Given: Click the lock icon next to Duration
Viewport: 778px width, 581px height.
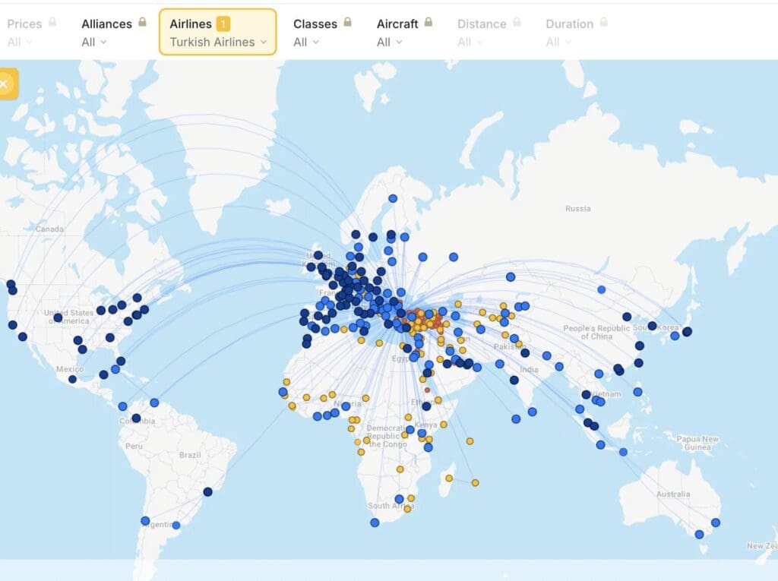Looking at the screenshot, I should [x=603, y=23].
